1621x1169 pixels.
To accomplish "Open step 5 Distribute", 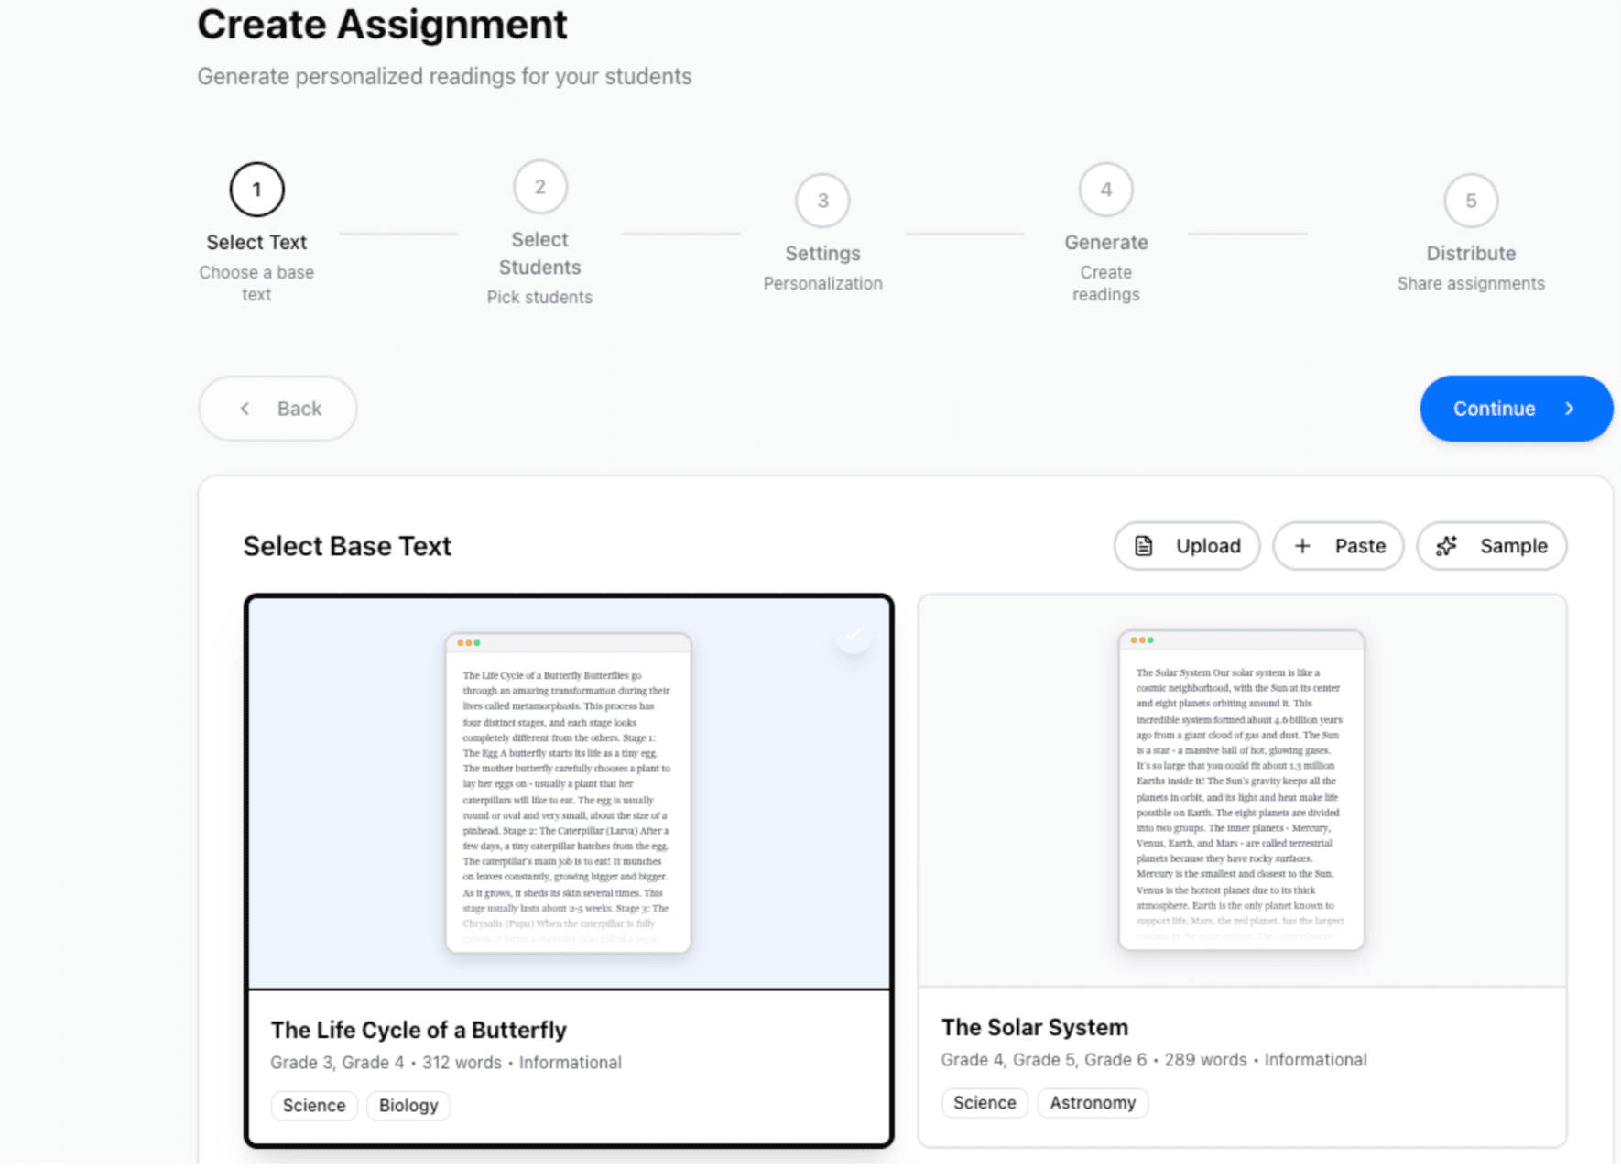I will [1470, 201].
